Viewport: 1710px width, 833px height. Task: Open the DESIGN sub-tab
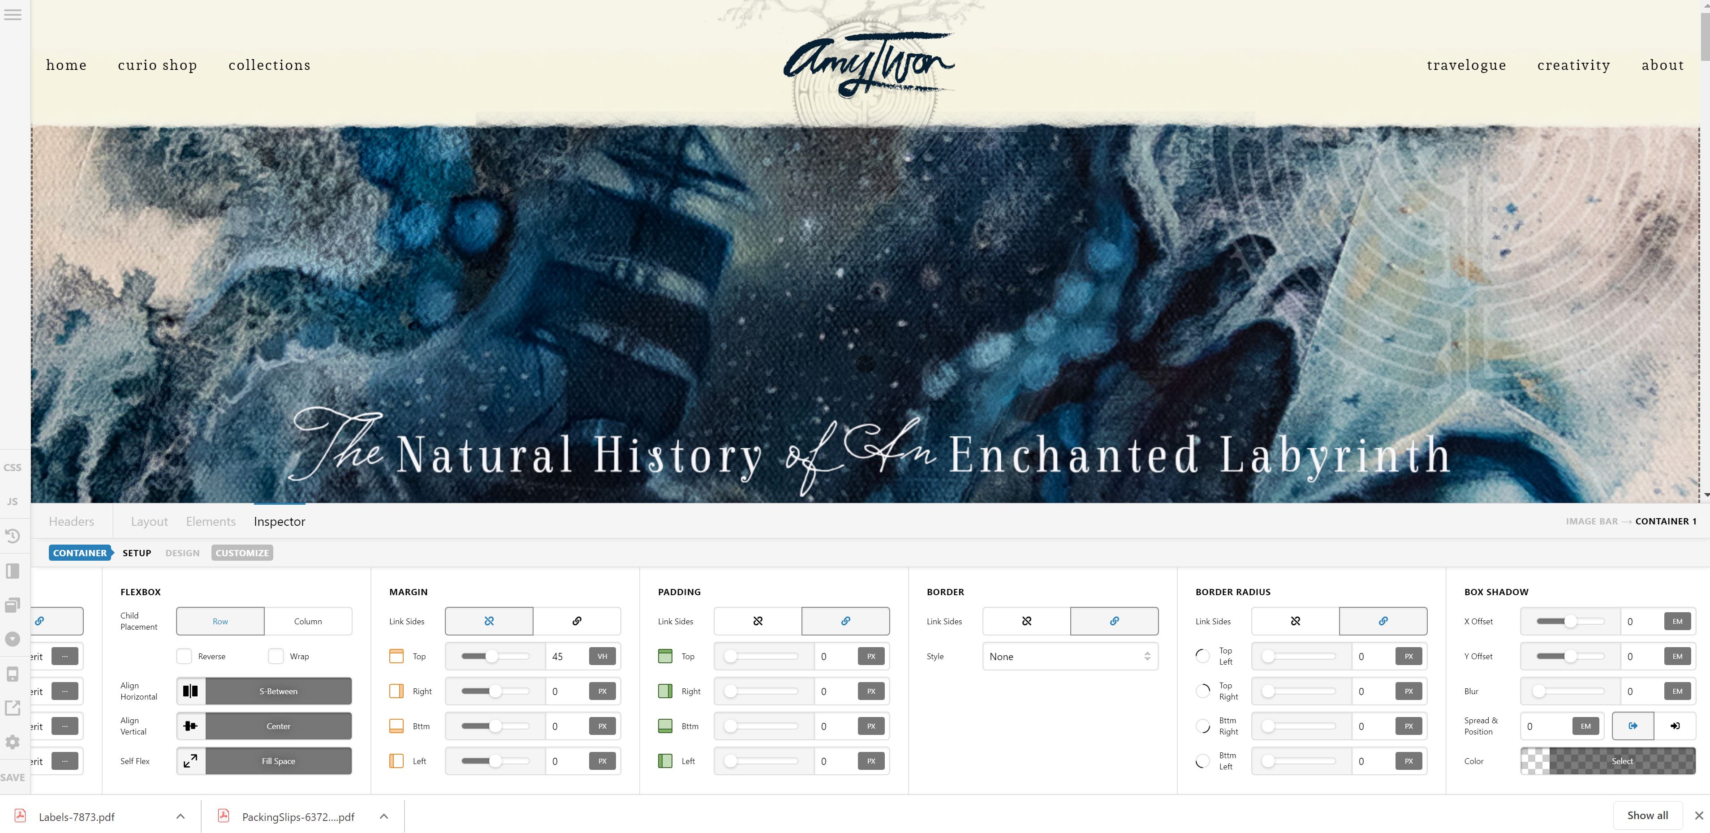182,553
